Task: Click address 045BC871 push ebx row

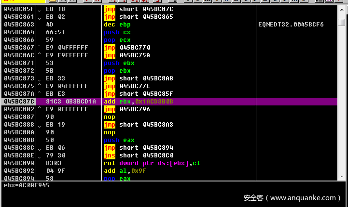Action: pos(19,63)
